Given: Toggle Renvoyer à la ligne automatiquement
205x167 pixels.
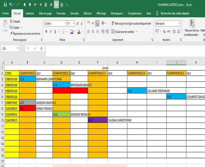Looking at the screenshot, I should click(131, 24).
